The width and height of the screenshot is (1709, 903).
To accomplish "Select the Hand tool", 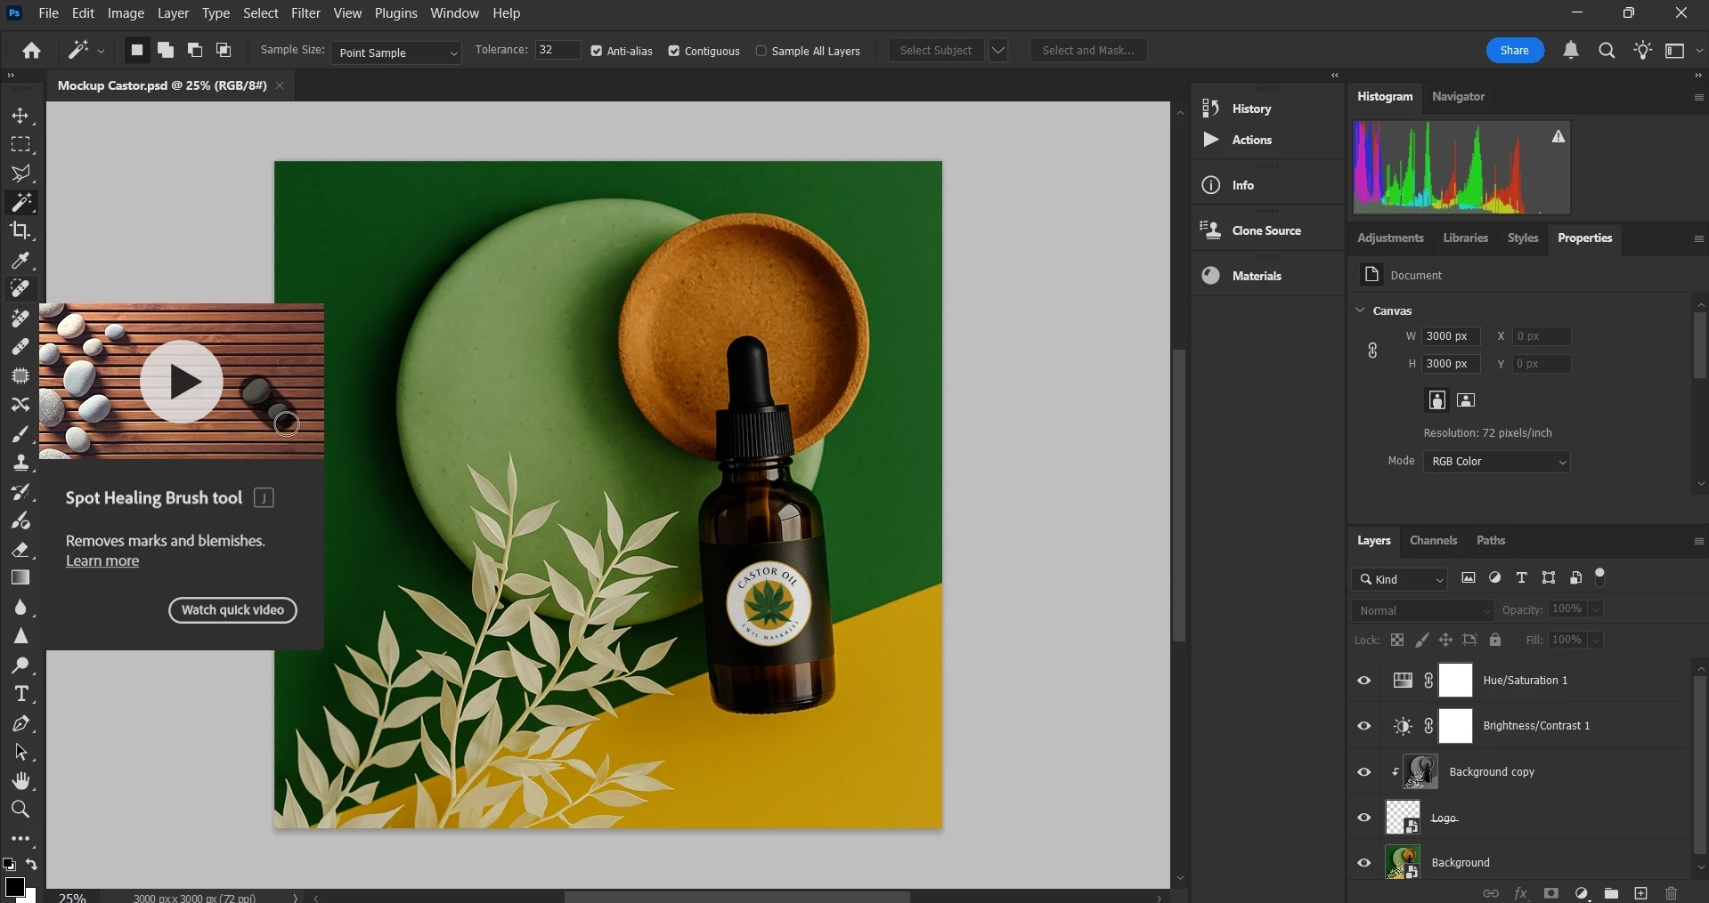I will pyautogui.click(x=20, y=780).
